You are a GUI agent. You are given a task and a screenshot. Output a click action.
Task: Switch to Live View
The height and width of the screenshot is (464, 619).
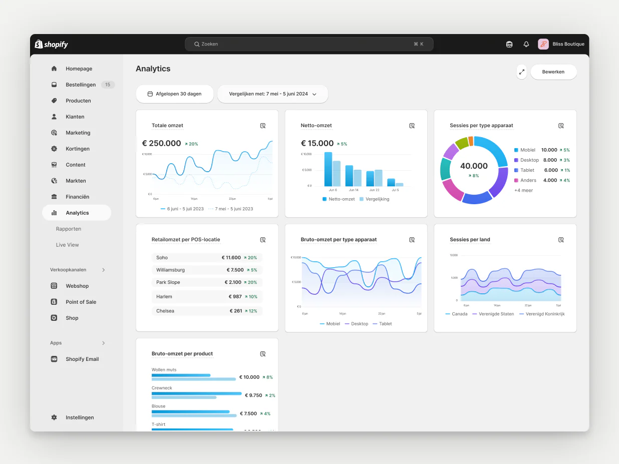67,245
